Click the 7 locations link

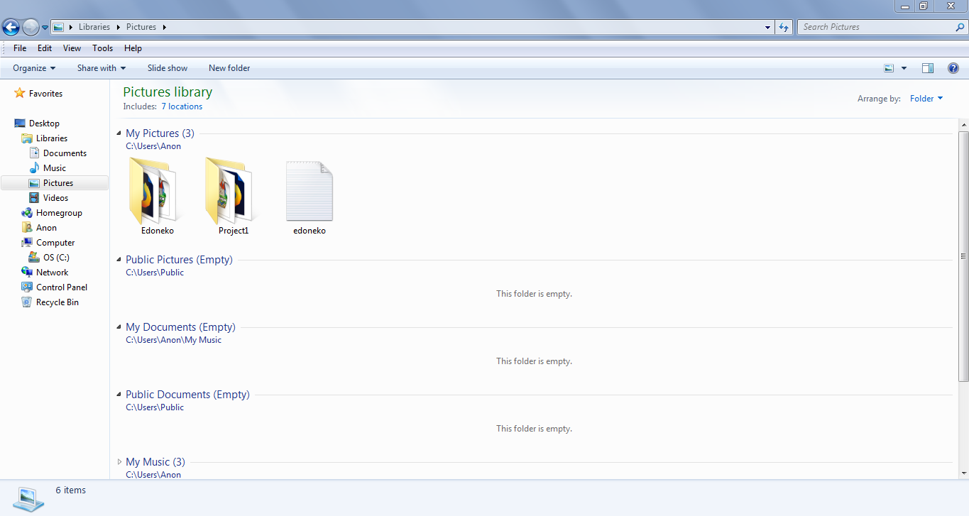182,106
